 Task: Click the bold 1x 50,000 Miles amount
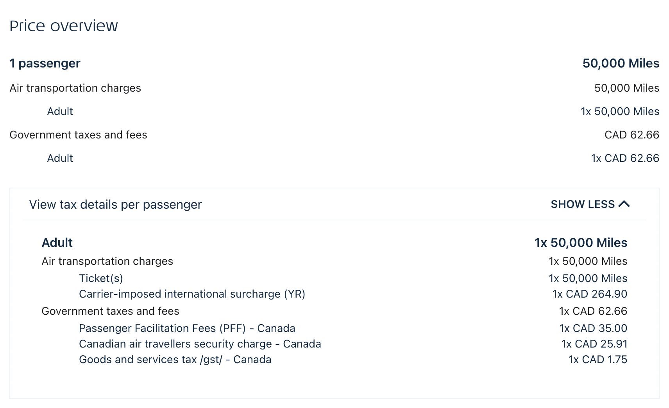(581, 243)
